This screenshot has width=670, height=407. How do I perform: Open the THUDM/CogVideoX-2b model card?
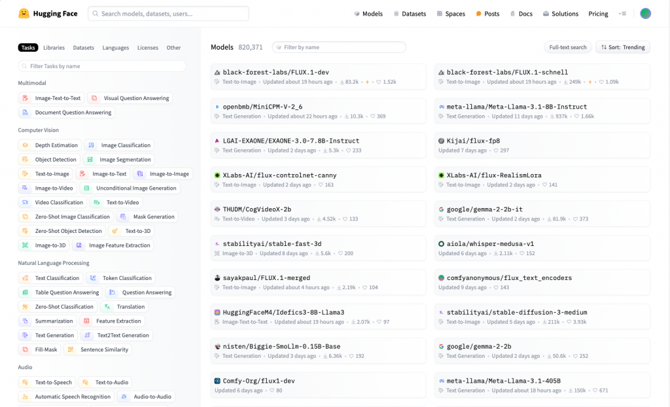318,214
